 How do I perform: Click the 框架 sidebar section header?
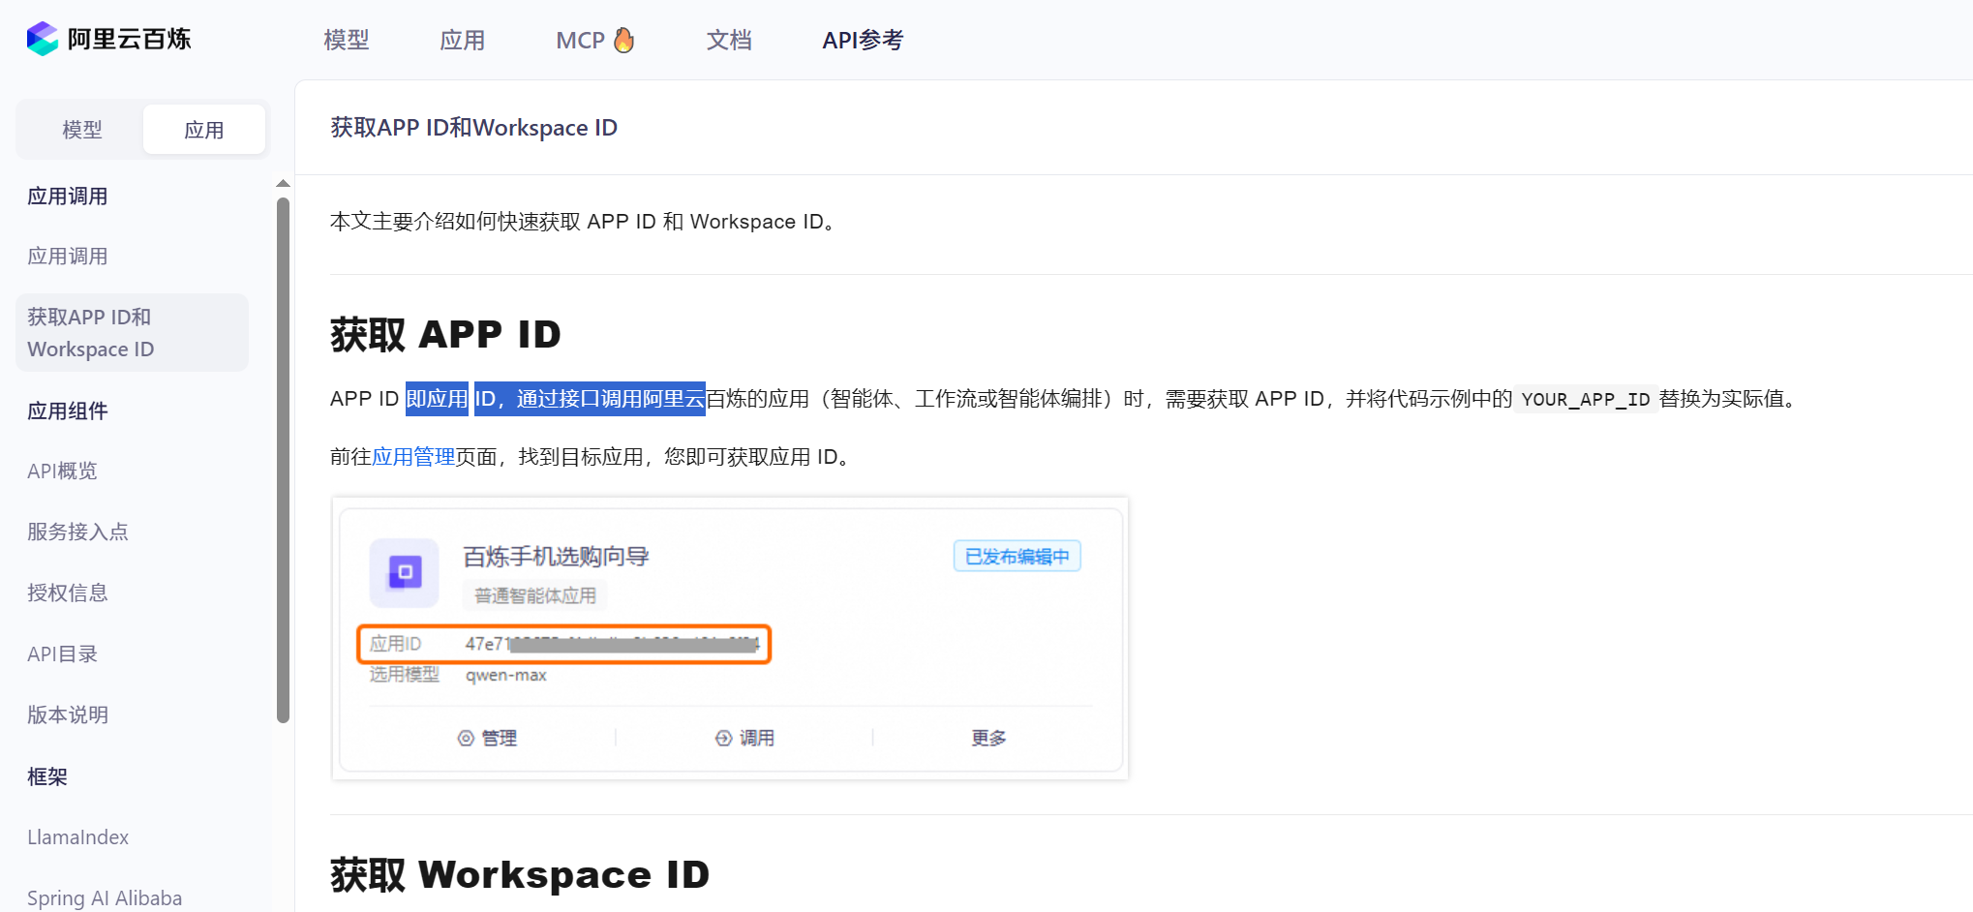point(47,776)
